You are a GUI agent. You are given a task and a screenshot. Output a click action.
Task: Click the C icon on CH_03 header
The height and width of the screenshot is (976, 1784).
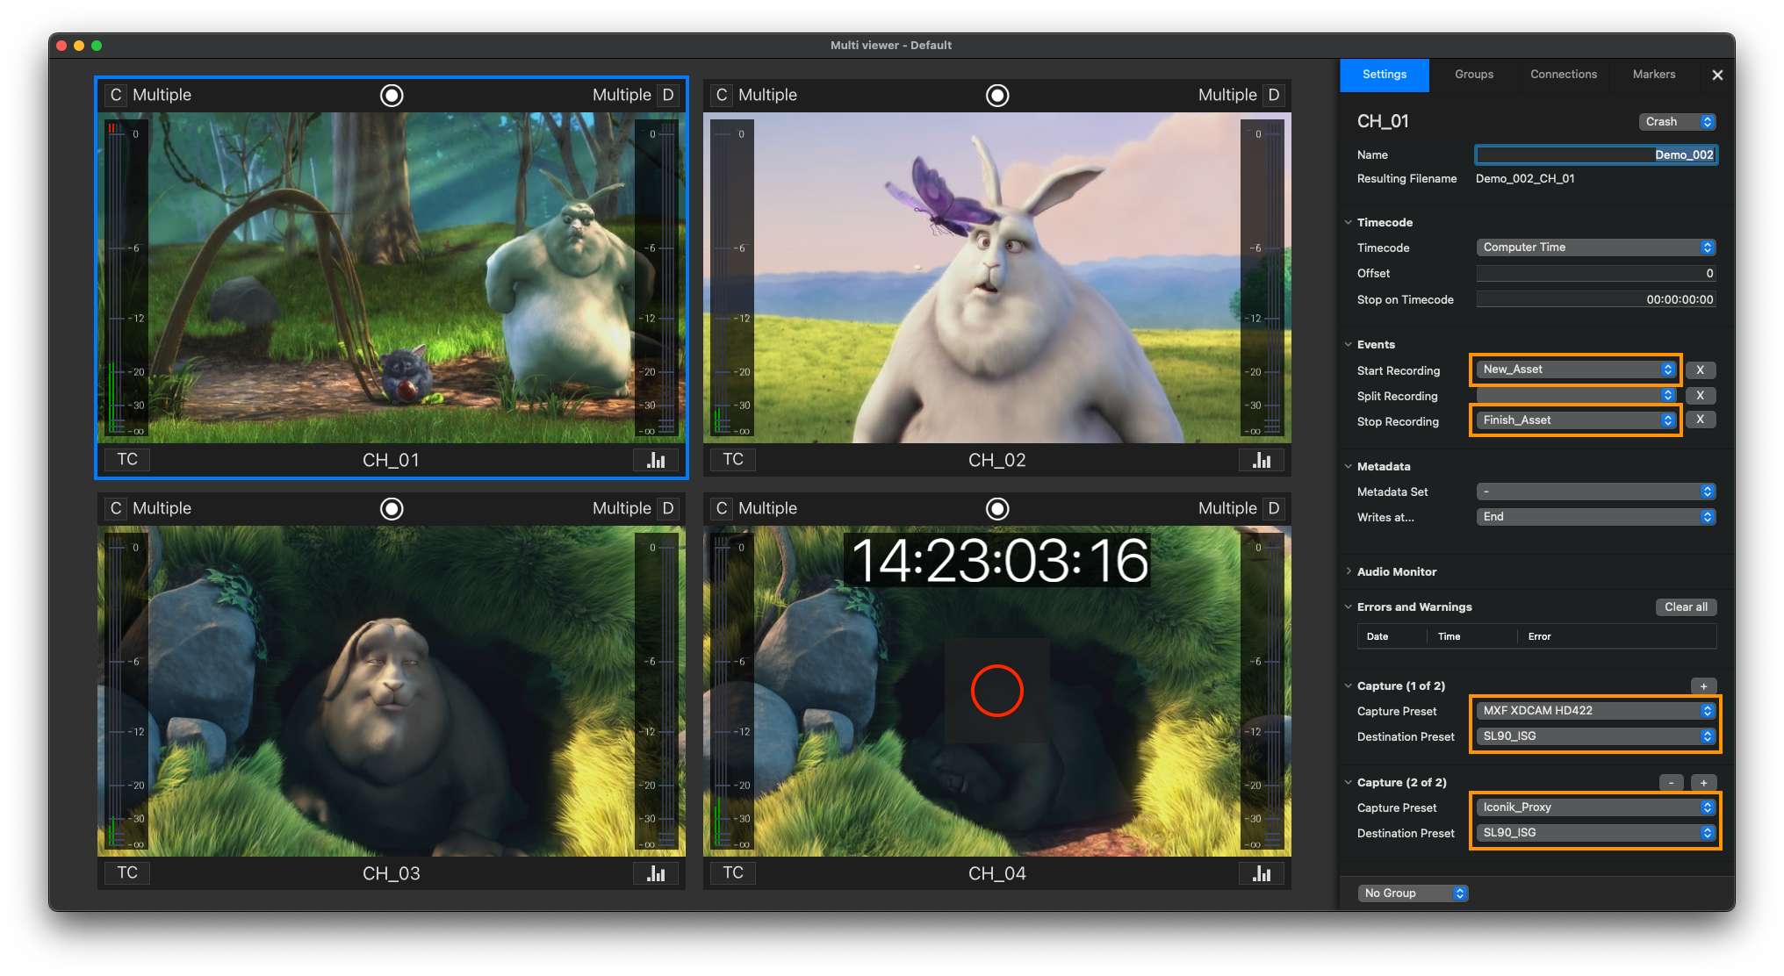tap(116, 508)
